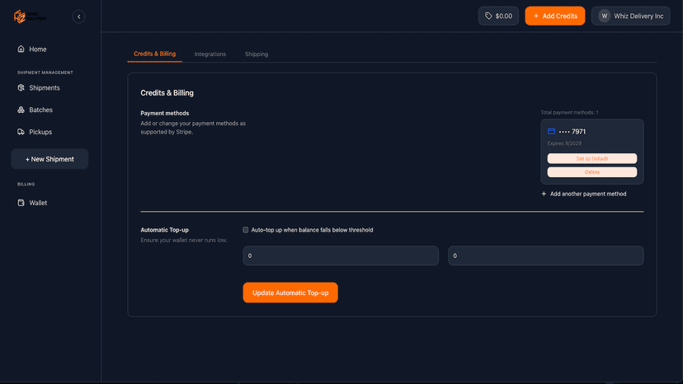The height and width of the screenshot is (384, 683).
Task: Click Set as Default for card 7971
Action: click(592, 158)
